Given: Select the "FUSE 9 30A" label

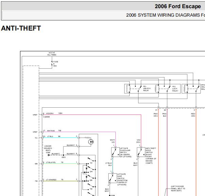Looking at the screenshot, I should [x=56, y=64].
